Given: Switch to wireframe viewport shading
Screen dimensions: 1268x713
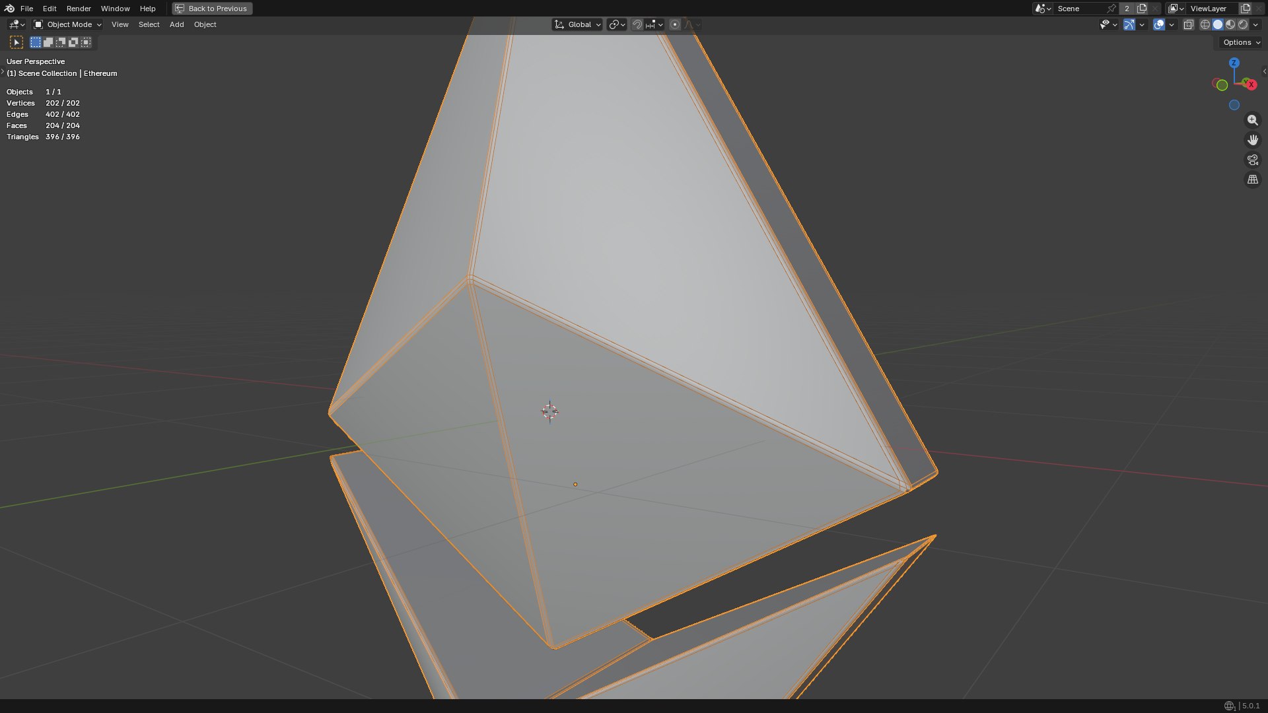Looking at the screenshot, I should pyautogui.click(x=1205, y=24).
